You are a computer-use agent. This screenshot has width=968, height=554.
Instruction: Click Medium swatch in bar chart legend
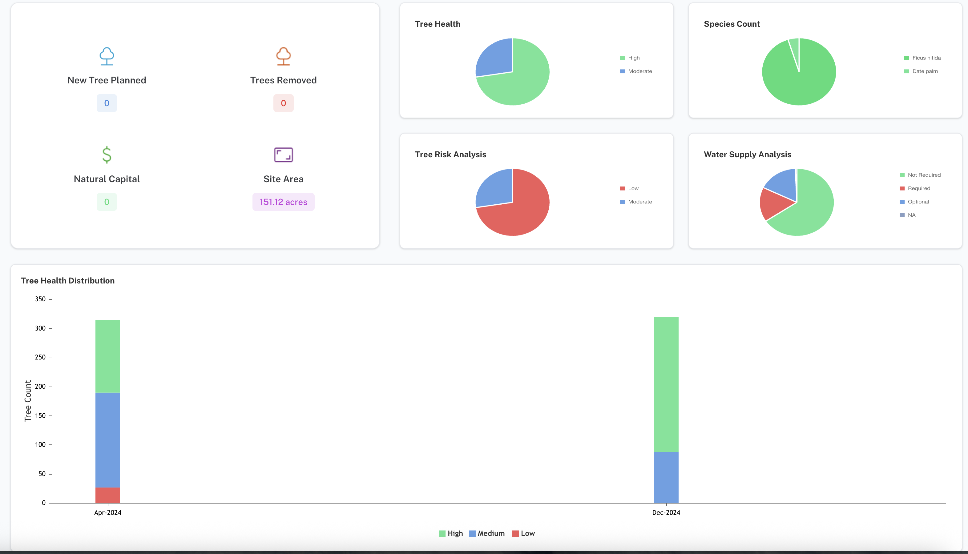(472, 533)
